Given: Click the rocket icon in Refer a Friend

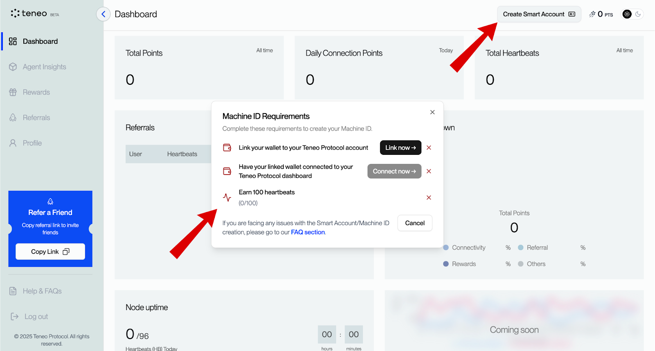Looking at the screenshot, I should pyautogui.click(x=50, y=201).
